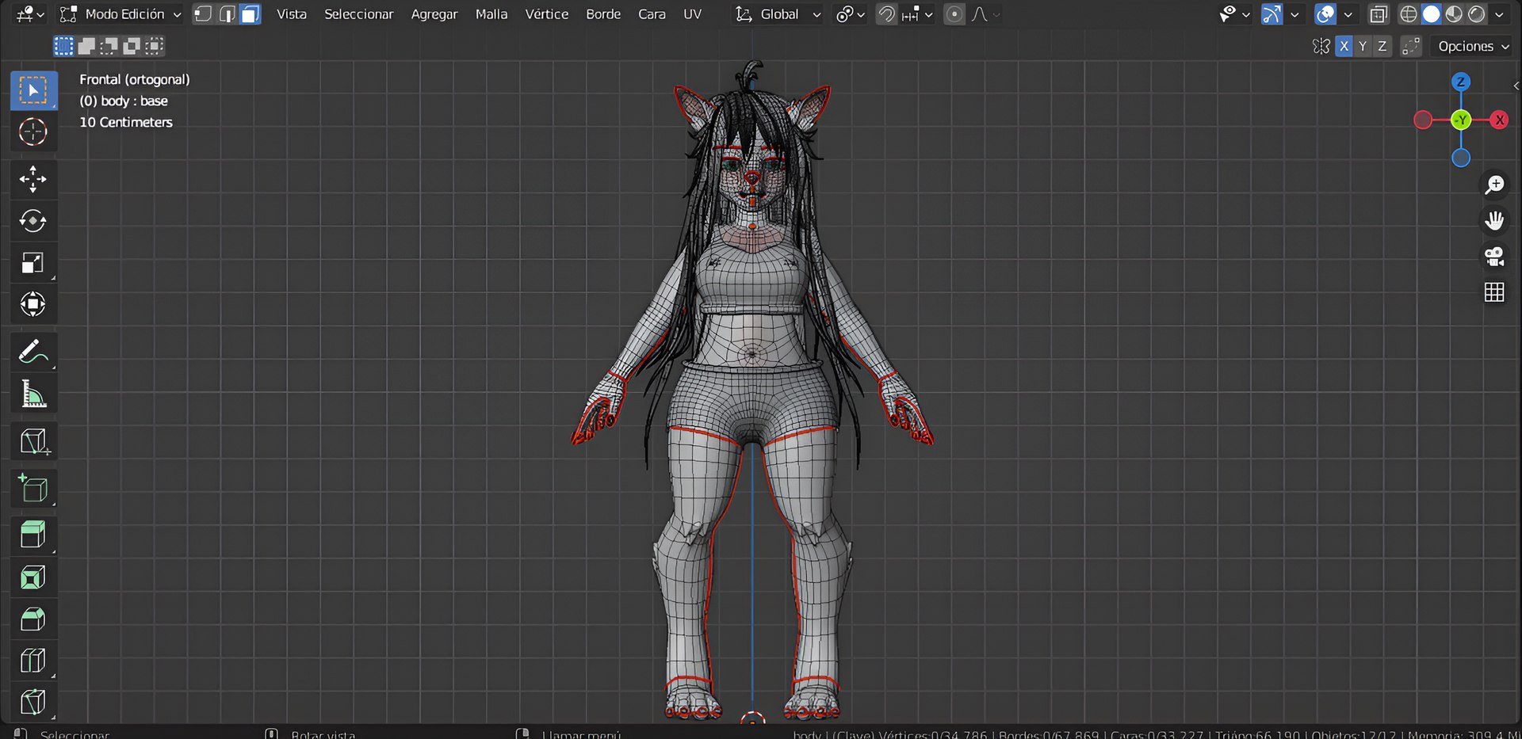Set selection mode to new selection
Viewport: 1522px width, 739px height.
click(x=63, y=46)
